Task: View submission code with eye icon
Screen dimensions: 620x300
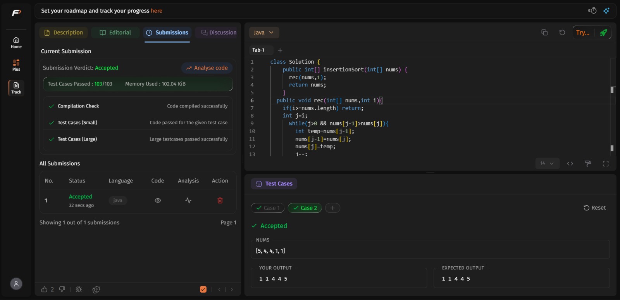Action: 158,201
